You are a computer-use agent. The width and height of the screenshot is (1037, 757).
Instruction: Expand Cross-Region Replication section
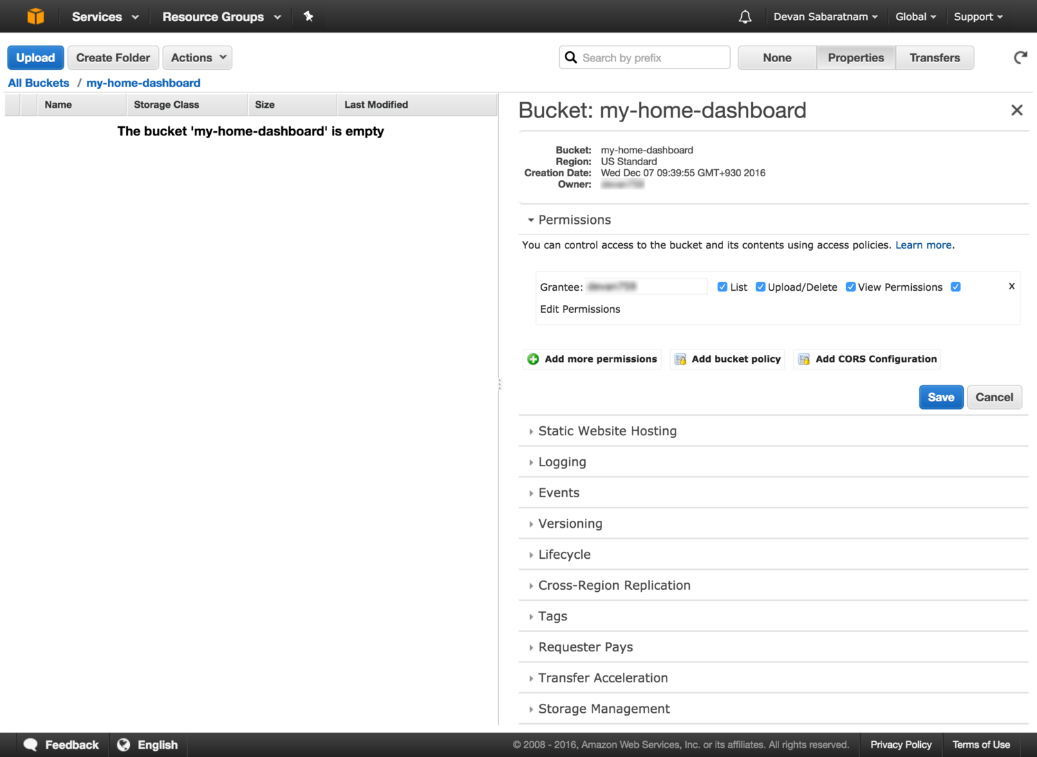click(609, 585)
